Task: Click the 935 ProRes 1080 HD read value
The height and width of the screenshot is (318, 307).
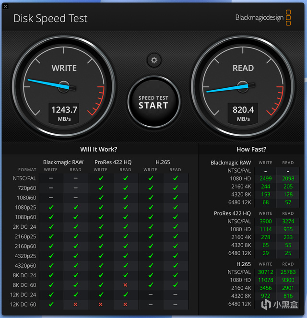Action: pos(288,229)
